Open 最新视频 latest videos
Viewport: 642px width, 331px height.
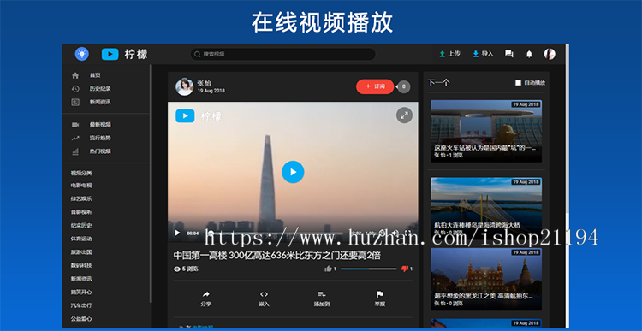tap(100, 124)
